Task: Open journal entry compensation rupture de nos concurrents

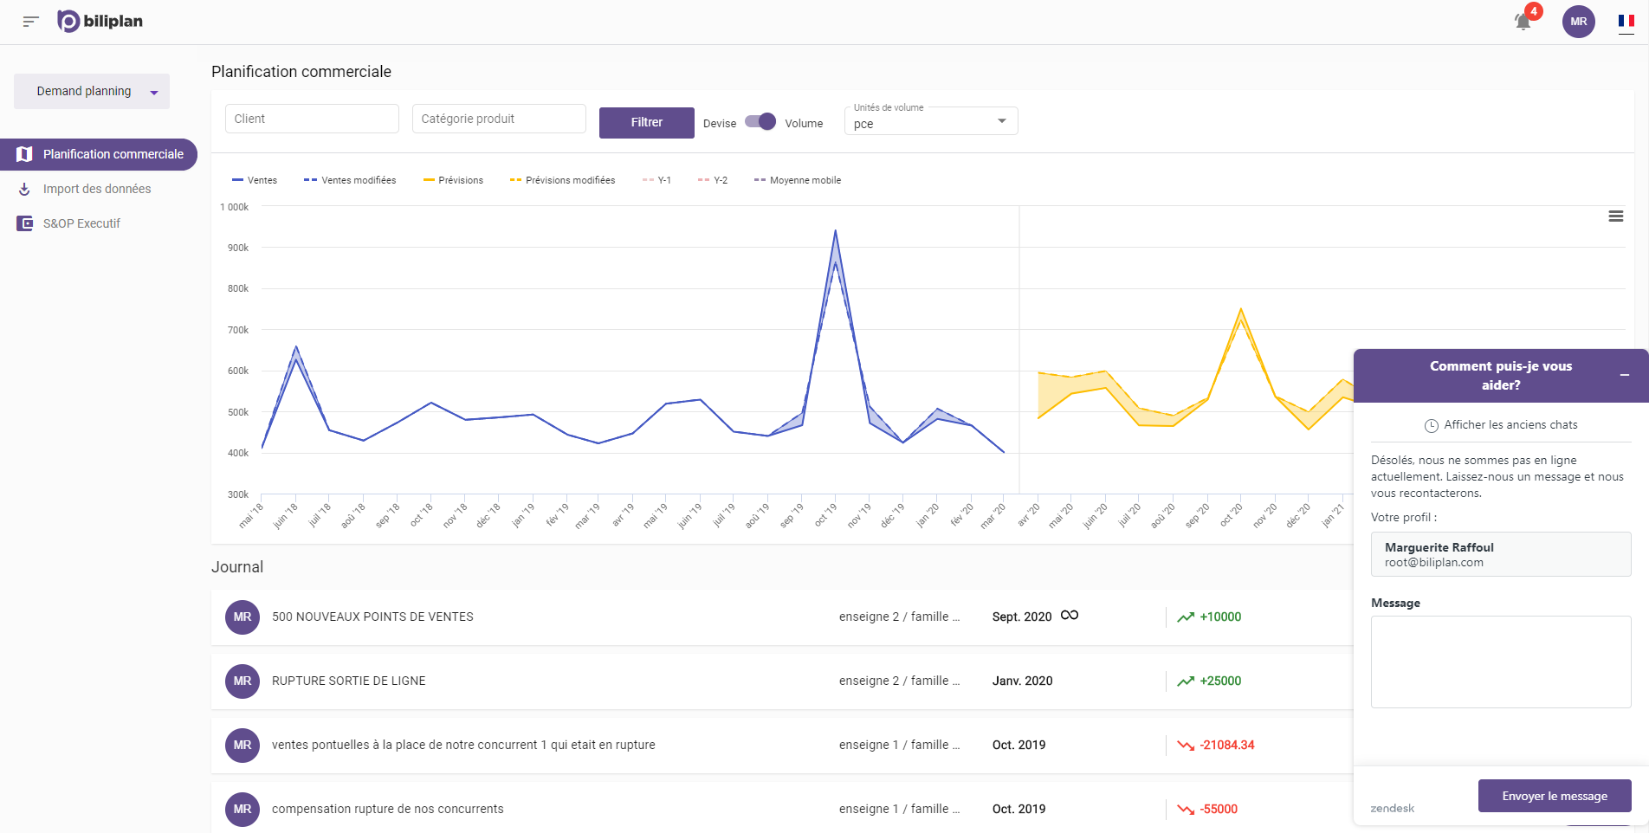Action: (388, 810)
